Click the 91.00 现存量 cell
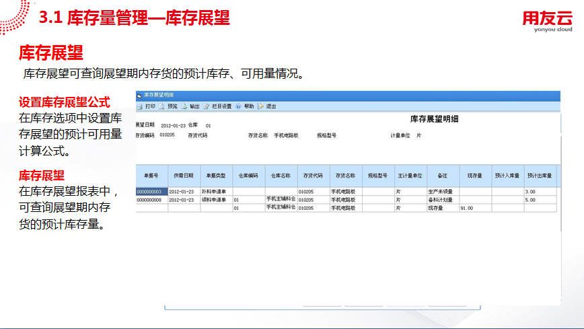Screen dimensions: 584x329 pos(467,208)
